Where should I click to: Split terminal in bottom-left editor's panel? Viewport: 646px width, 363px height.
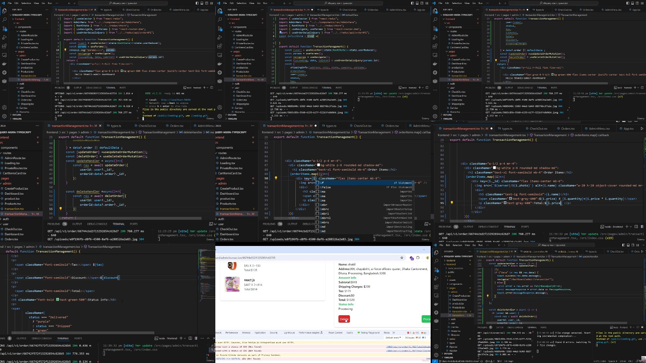click(x=190, y=338)
